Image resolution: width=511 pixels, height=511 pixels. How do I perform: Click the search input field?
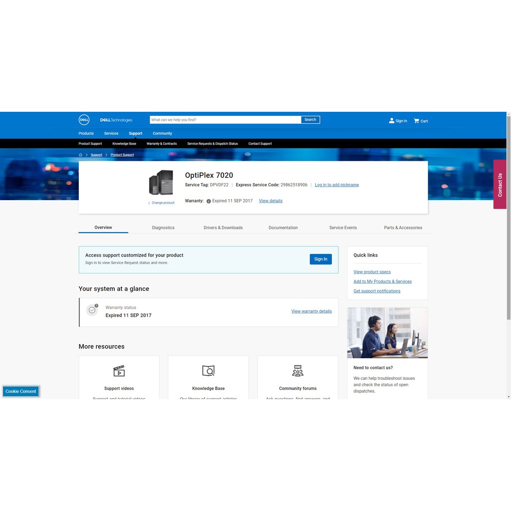[225, 120]
